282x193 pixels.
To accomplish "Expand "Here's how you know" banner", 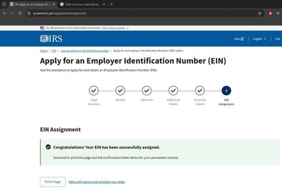I will pyautogui.click(x=115, y=28).
